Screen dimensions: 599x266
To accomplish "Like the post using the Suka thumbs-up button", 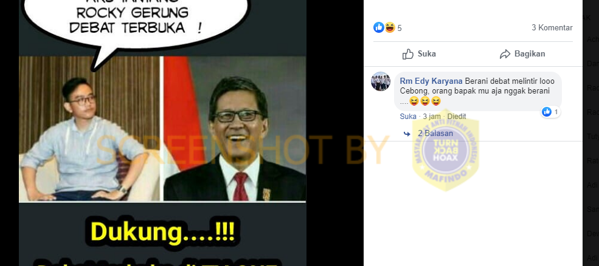I will (x=419, y=54).
